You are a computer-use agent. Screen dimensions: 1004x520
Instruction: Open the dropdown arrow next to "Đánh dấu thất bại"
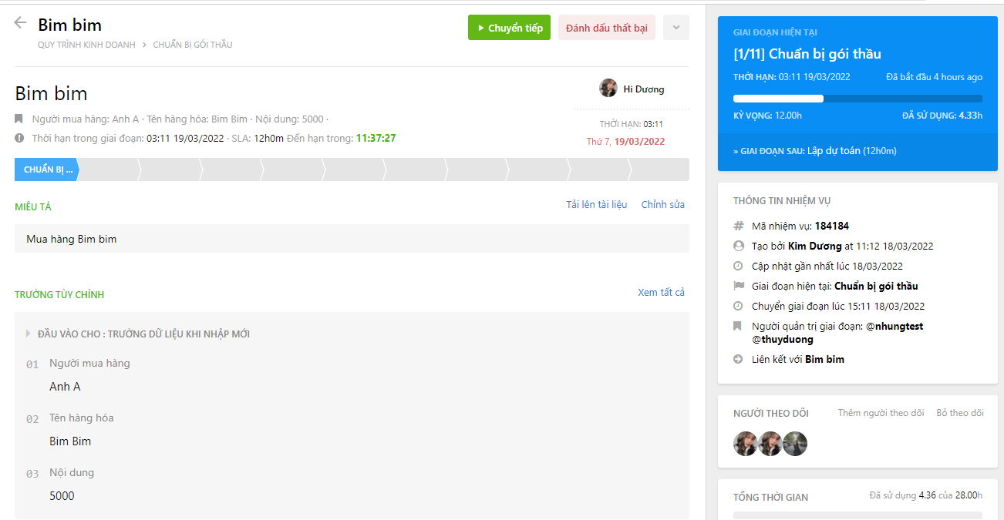click(x=676, y=27)
